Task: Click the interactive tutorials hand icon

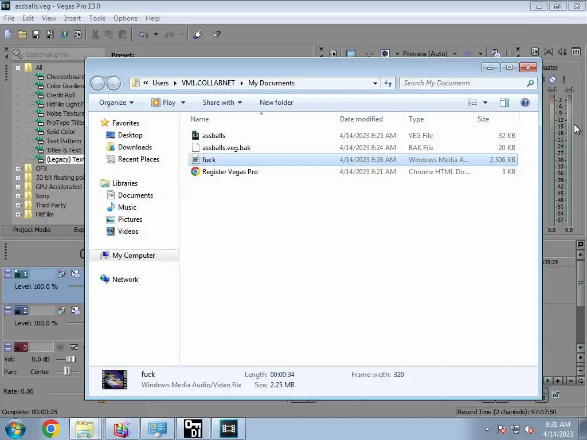Action: tap(197, 34)
